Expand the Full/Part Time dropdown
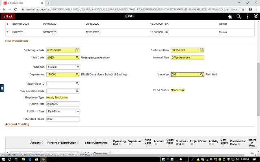The image size is (260, 162). pyautogui.click(x=63, y=111)
